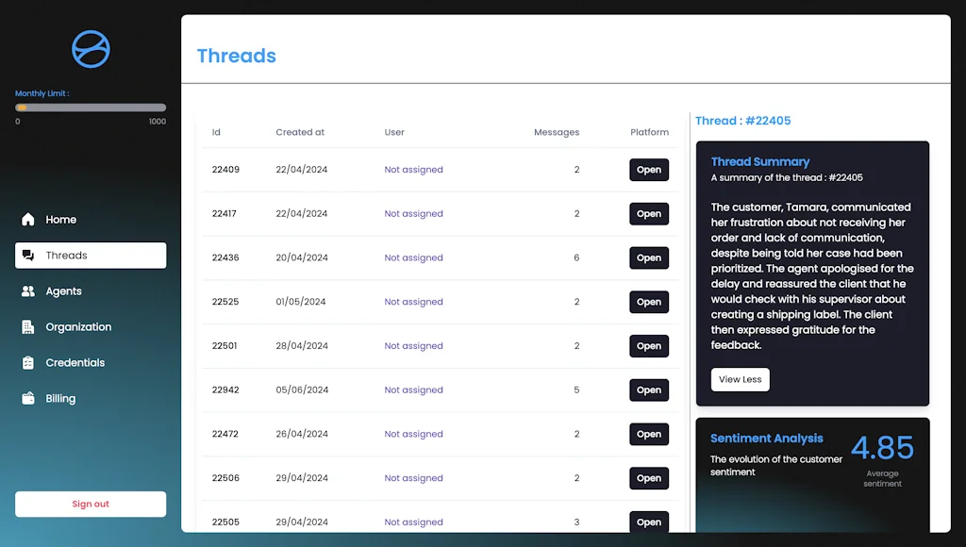The height and width of the screenshot is (547, 966).
Task: Open thread 22436
Action: (x=648, y=257)
